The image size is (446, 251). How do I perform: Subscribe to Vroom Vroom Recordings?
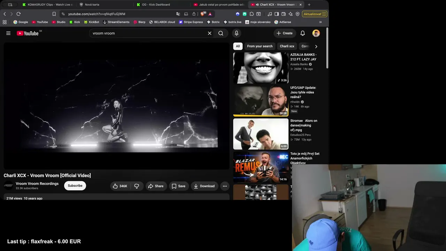(75, 186)
